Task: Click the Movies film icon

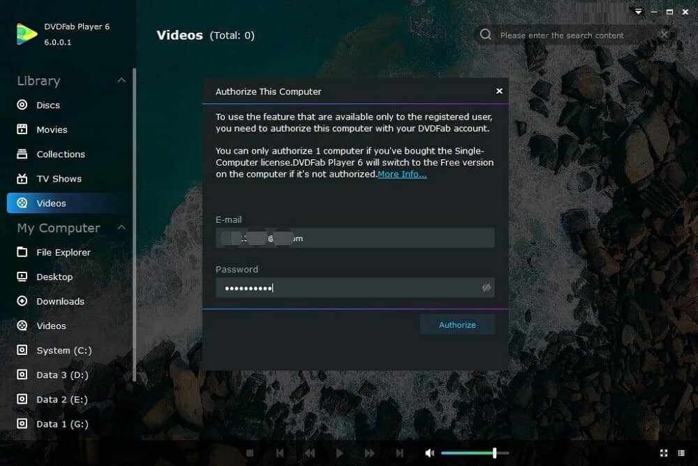Action: coord(22,129)
